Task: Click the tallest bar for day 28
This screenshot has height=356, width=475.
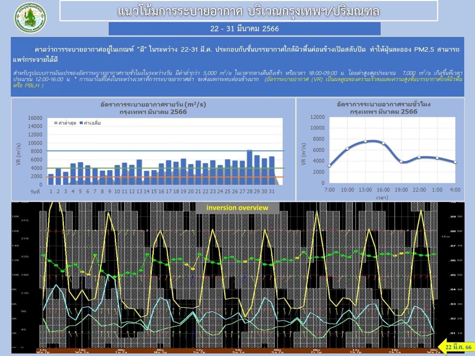Action: point(250,167)
